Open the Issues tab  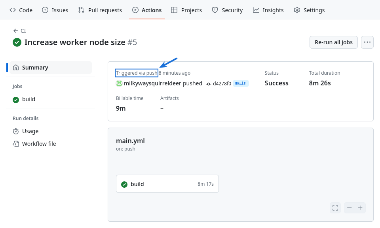point(55,10)
